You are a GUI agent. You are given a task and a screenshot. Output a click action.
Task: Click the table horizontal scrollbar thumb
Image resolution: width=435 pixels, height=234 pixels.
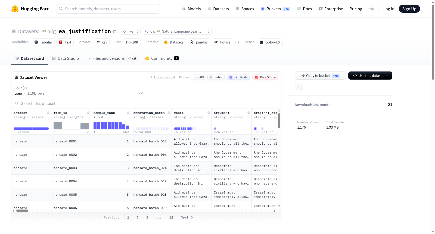click(22, 211)
